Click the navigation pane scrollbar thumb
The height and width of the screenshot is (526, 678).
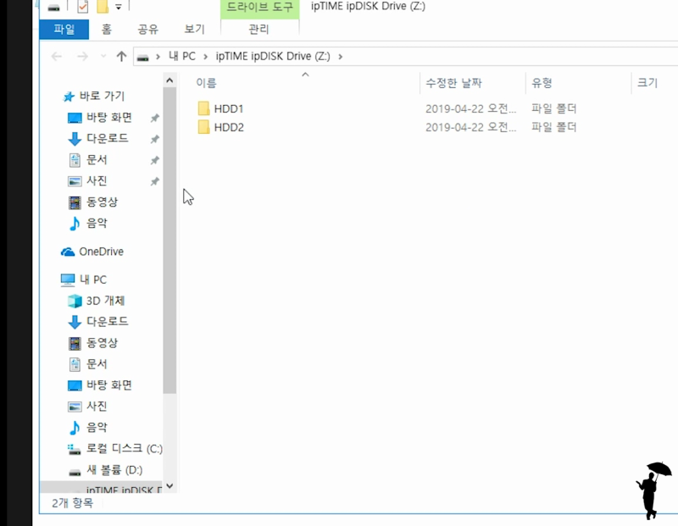(x=169, y=241)
